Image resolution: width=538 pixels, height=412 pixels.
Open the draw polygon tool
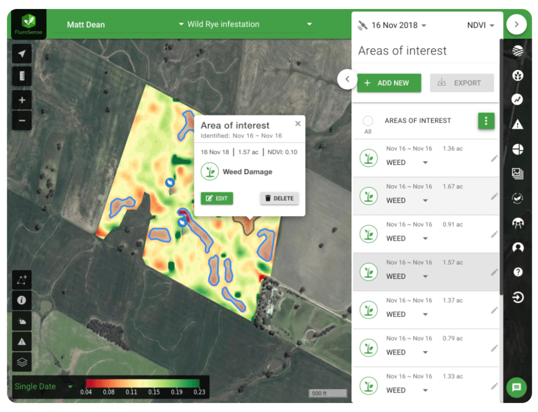click(22, 280)
